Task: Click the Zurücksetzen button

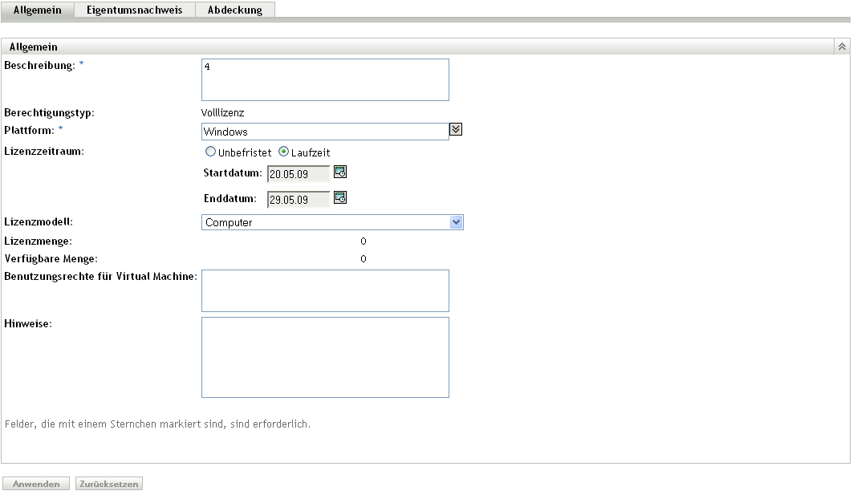Action: coord(109,484)
